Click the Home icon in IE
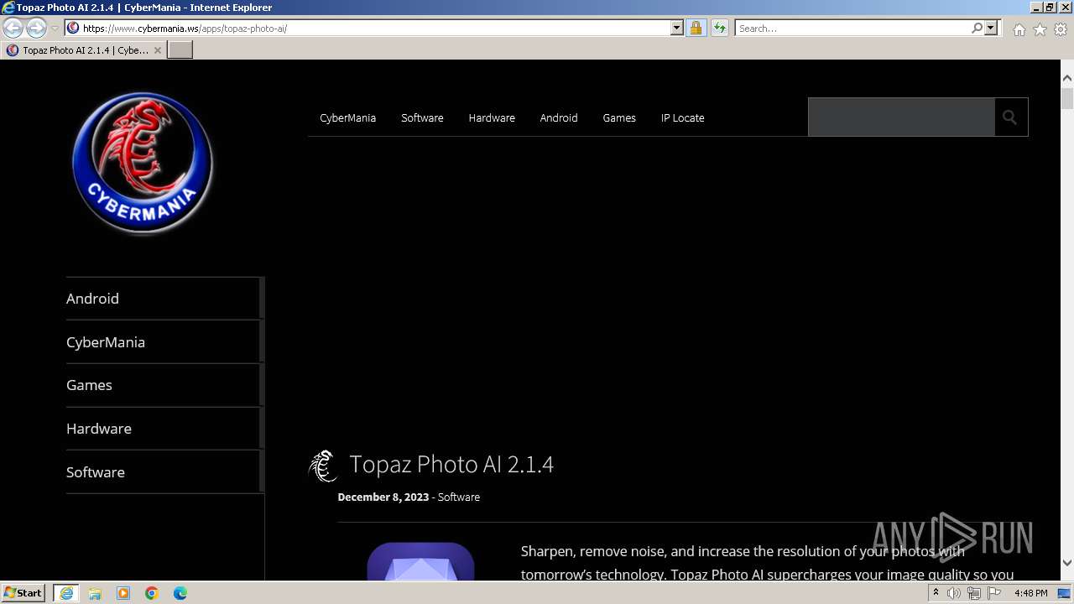 click(1019, 29)
